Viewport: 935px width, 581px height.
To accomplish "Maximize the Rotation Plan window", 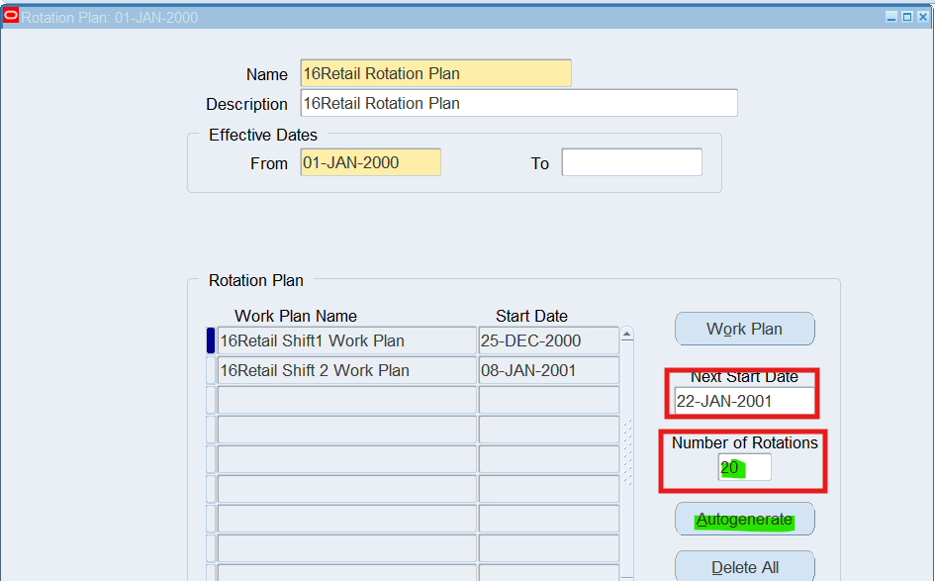I will 907,18.
